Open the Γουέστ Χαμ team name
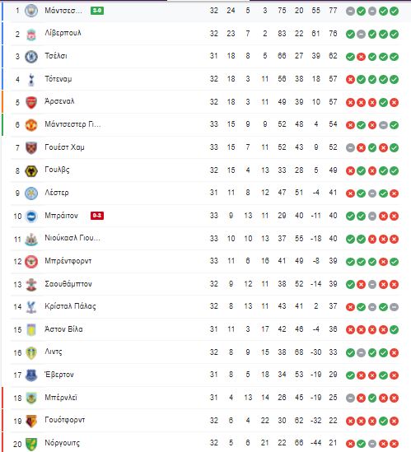This screenshot has height=452, width=411. click(x=64, y=147)
